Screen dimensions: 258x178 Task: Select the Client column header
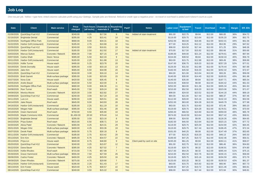(x=34, y=28)
